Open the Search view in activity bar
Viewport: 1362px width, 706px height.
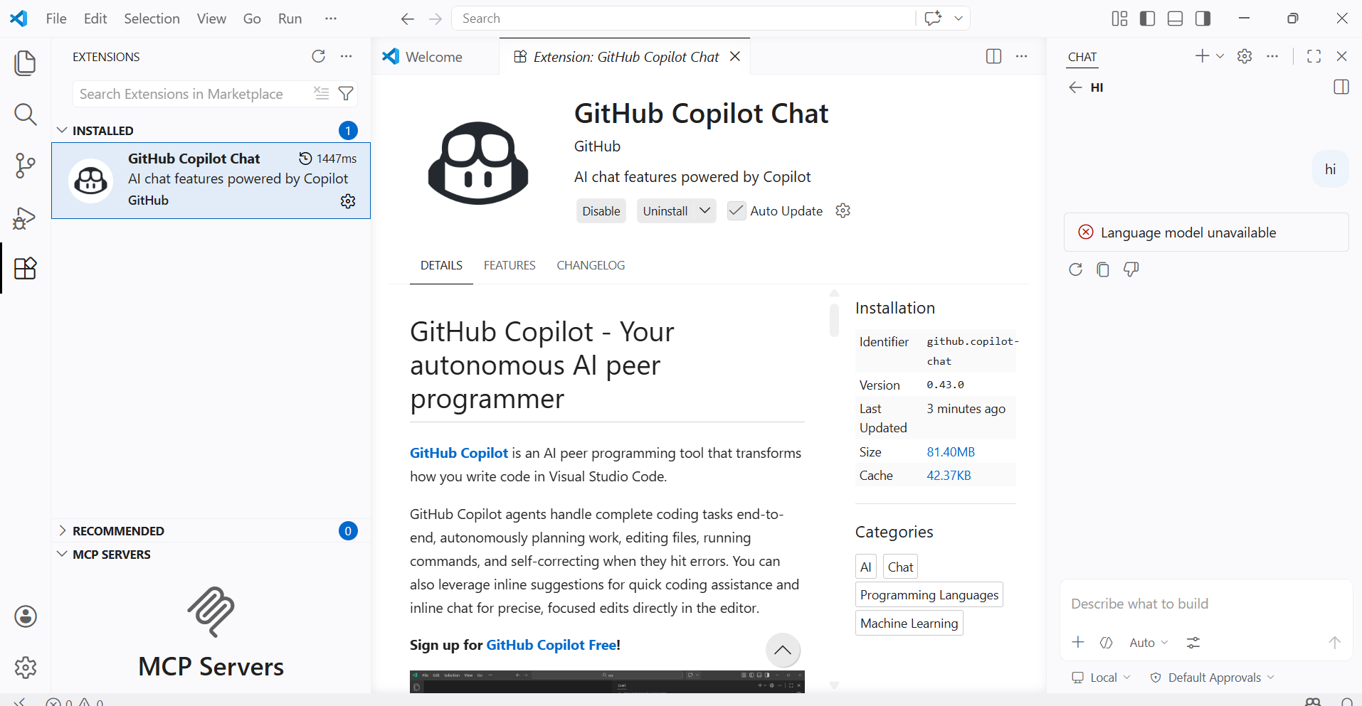[x=26, y=114]
